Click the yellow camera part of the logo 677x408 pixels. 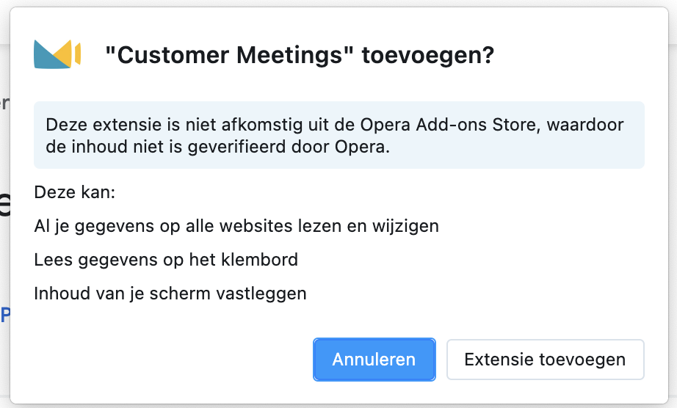coord(69,54)
